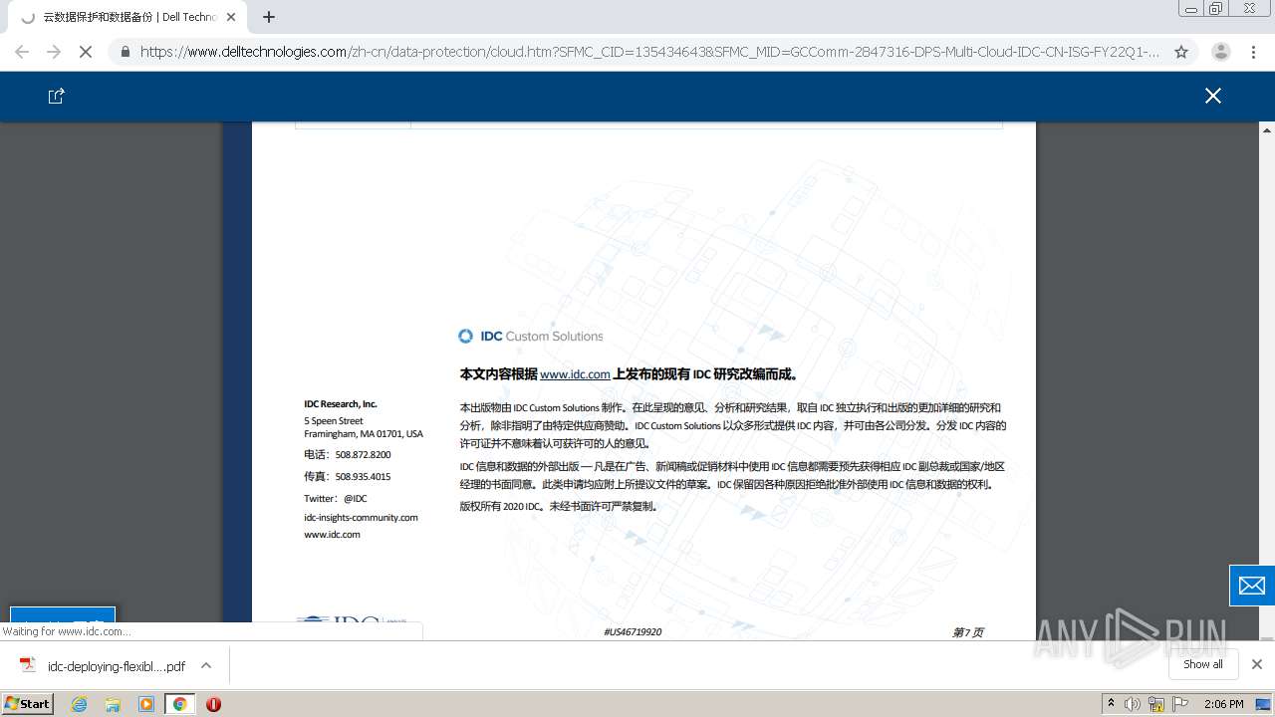
Task: Click the Twitter: @IDC text
Action: (x=336, y=498)
